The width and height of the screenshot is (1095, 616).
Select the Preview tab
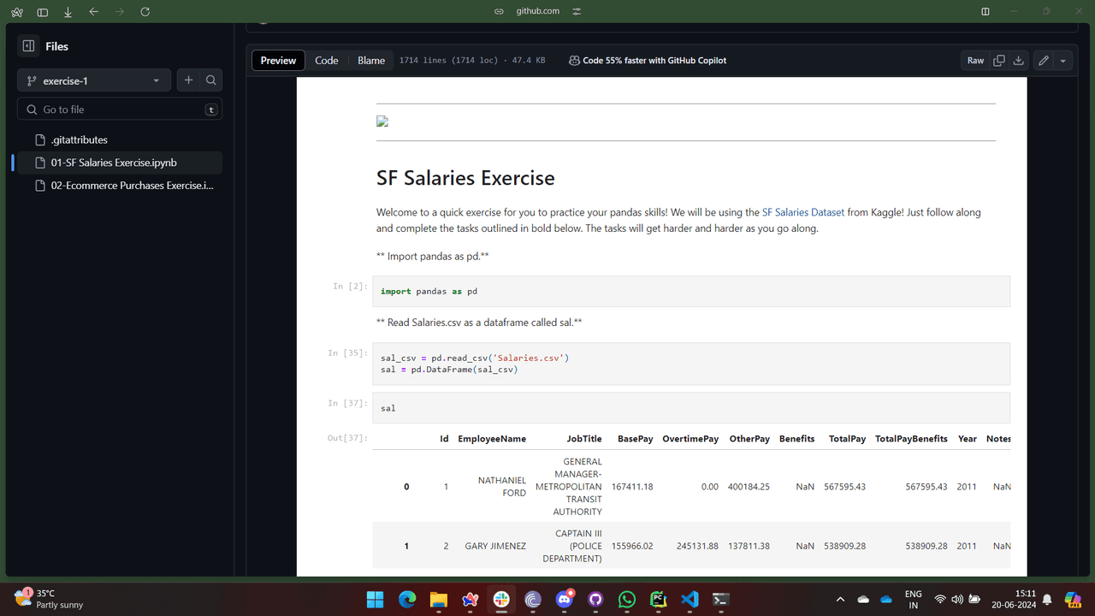pos(278,61)
